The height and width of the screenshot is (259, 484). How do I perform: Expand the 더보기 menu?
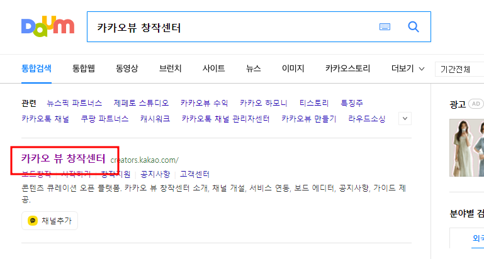(x=408, y=69)
